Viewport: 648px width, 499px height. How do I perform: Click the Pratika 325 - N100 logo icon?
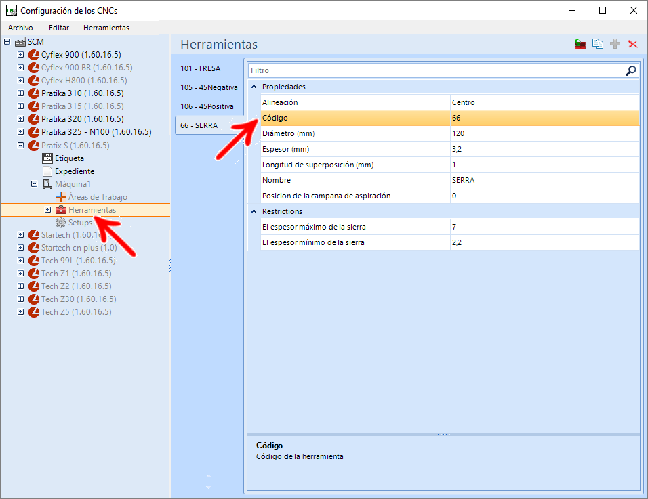point(34,132)
